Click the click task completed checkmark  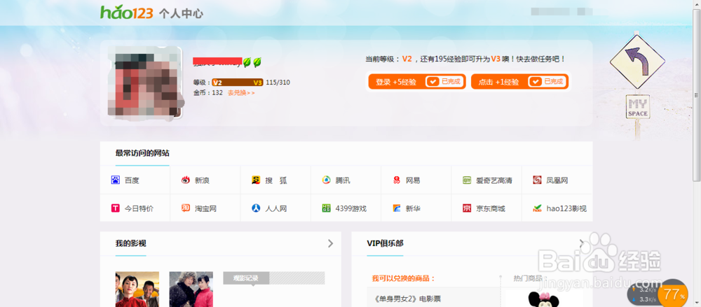point(535,82)
